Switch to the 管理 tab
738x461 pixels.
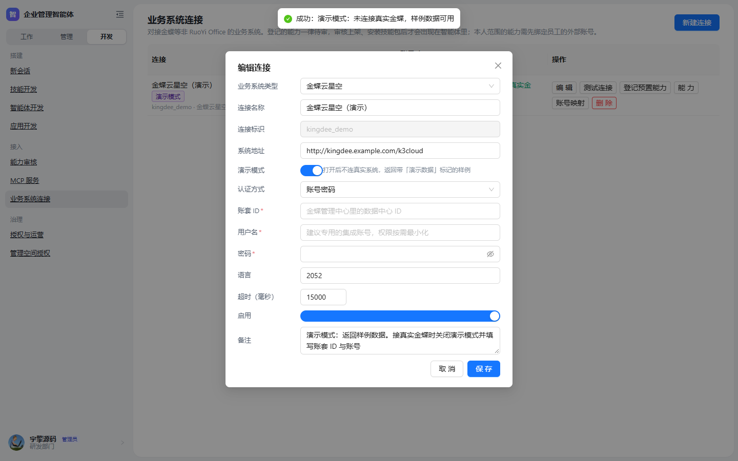[x=67, y=37]
